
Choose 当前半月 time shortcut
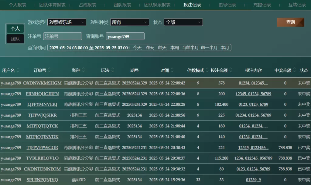(x=190, y=48)
